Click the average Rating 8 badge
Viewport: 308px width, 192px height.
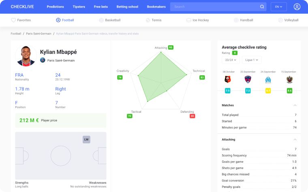point(235,53)
